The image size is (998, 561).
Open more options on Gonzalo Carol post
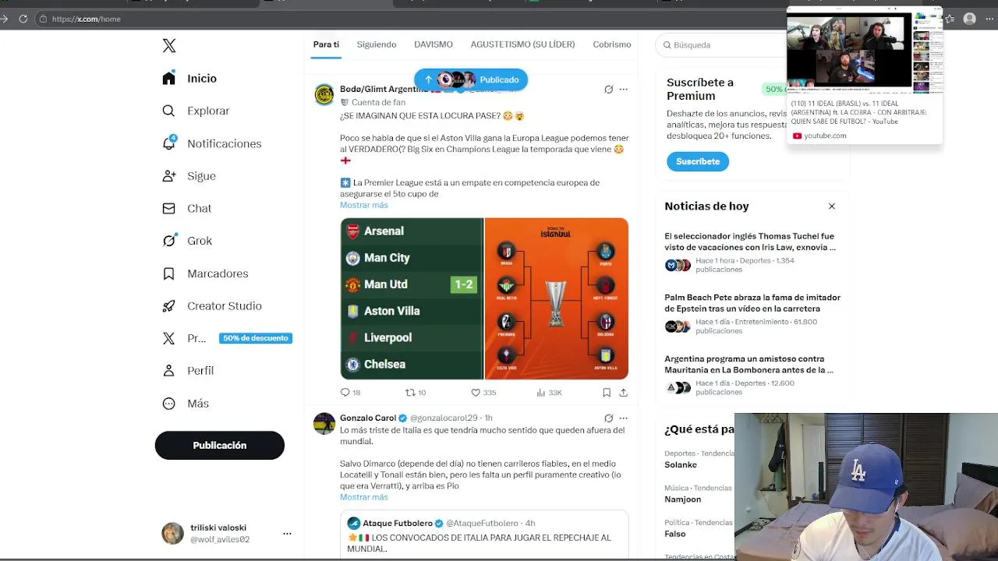coord(624,418)
